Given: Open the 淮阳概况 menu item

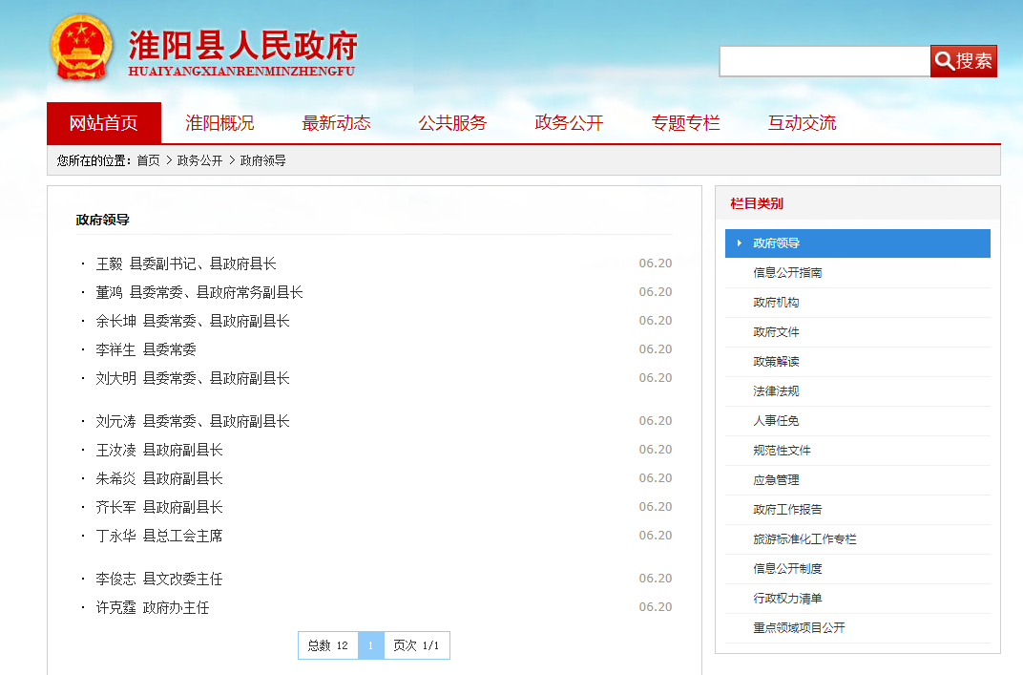Looking at the screenshot, I should coord(219,123).
